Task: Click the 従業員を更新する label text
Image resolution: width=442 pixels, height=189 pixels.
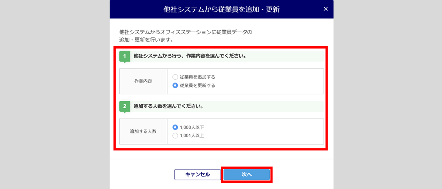Action: (197, 86)
